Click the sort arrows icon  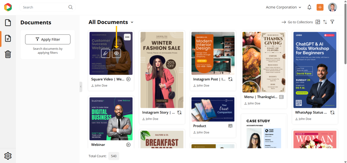(x=325, y=22)
